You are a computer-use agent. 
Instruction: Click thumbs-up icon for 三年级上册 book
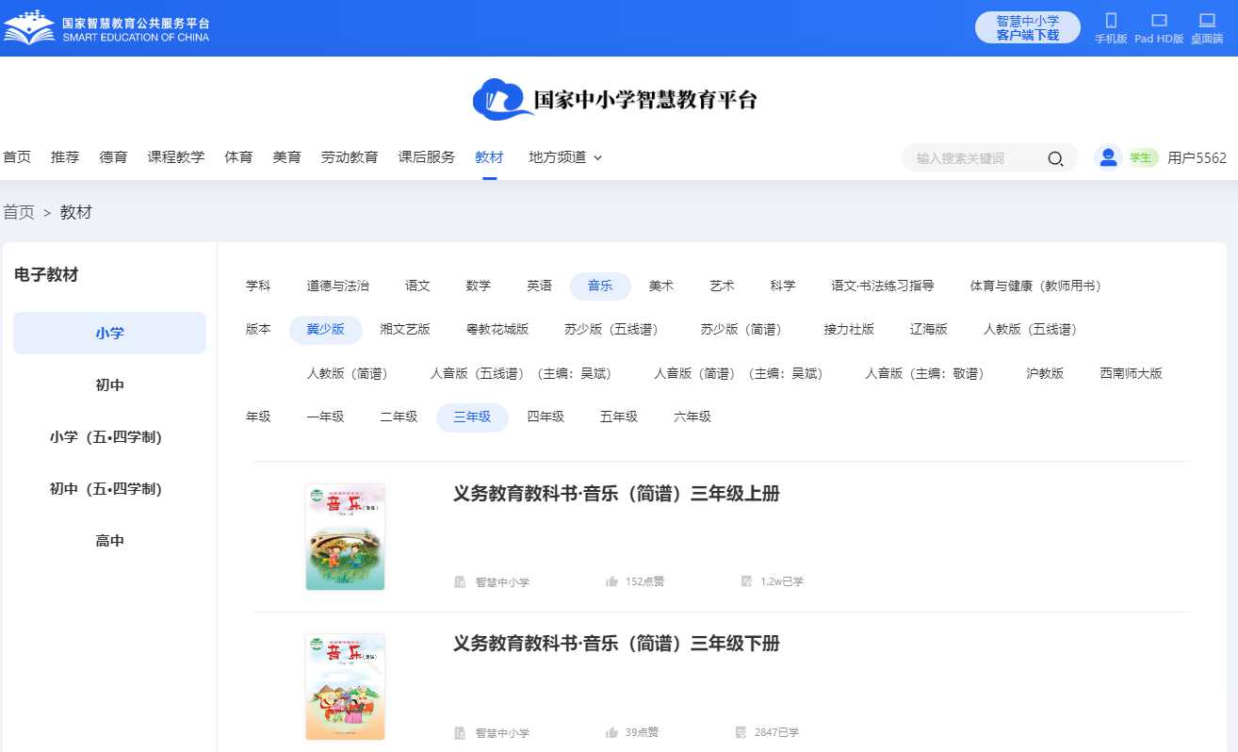click(611, 581)
